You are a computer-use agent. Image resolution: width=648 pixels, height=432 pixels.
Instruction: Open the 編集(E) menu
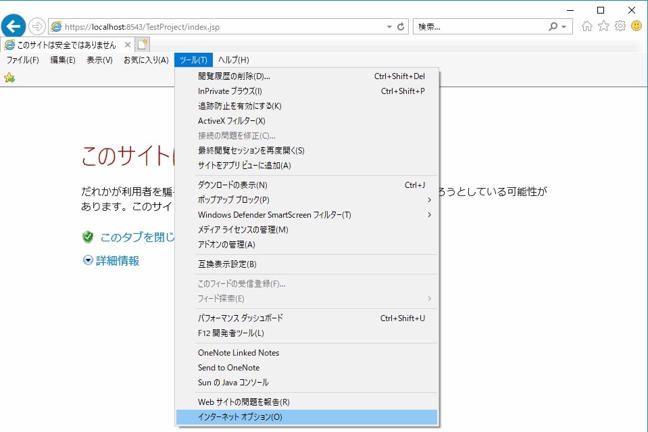tap(63, 60)
